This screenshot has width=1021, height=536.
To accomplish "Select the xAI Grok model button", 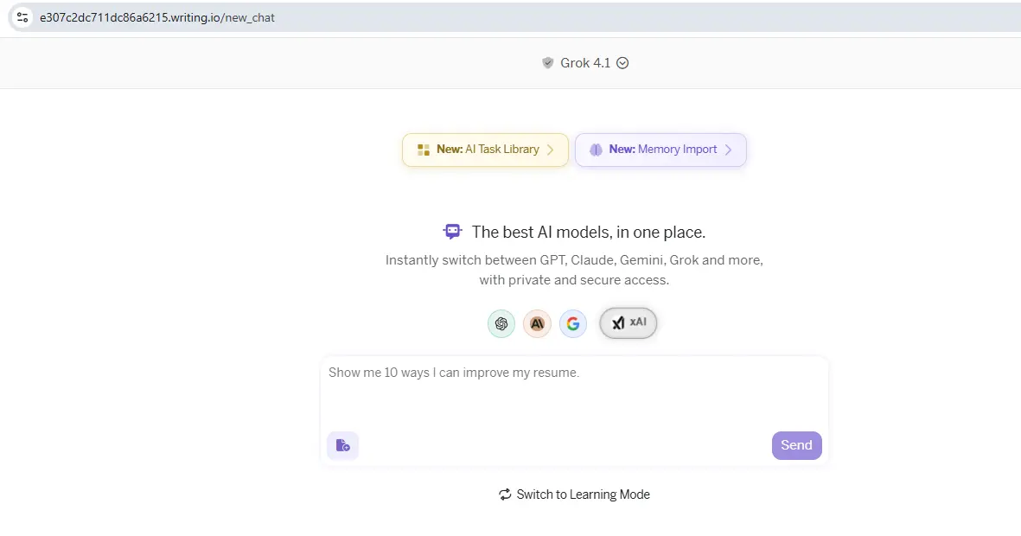I will [629, 323].
